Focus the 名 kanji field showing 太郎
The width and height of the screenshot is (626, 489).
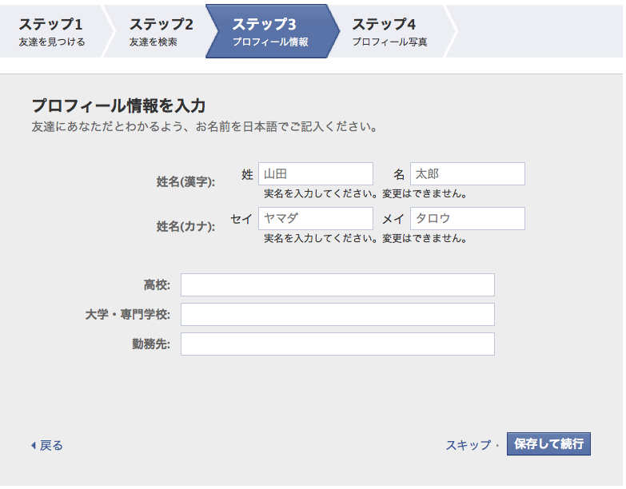tap(468, 174)
